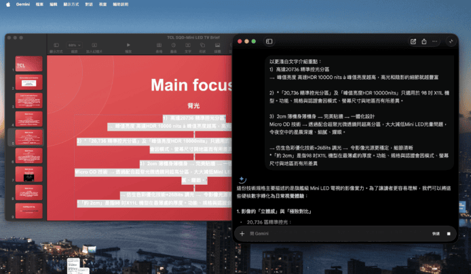The height and width of the screenshot is (274, 471).
Task: Insert a text box via 文字 in Keynote
Action: point(188,48)
